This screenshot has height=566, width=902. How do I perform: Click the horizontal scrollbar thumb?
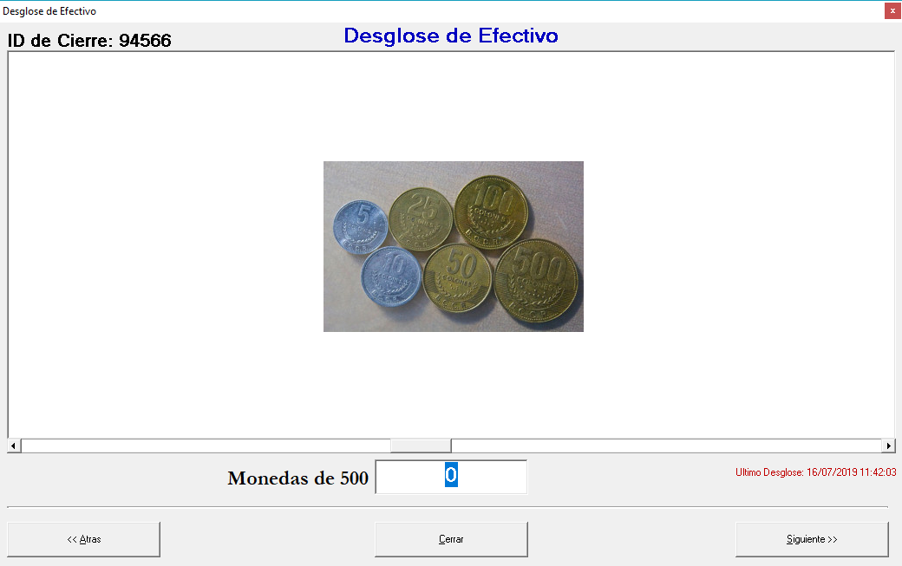tap(421, 446)
